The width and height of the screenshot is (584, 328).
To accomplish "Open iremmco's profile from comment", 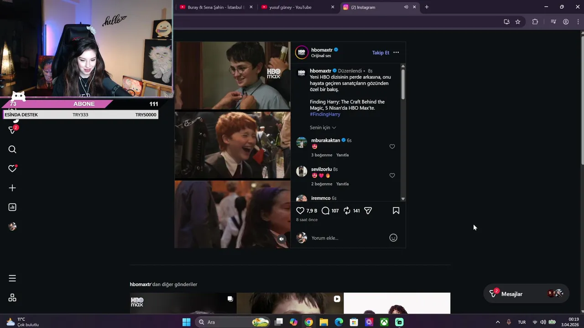I will [321, 198].
